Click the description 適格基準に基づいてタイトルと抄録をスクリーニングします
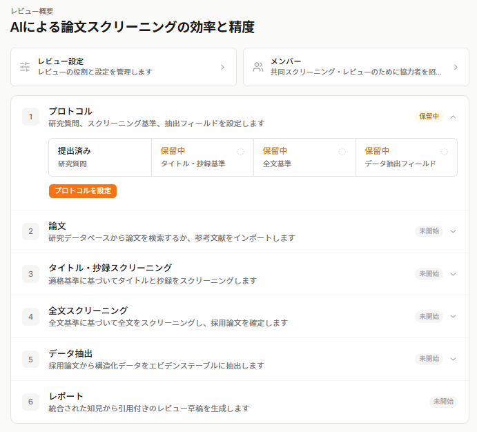 pyautogui.click(x=153, y=281)
